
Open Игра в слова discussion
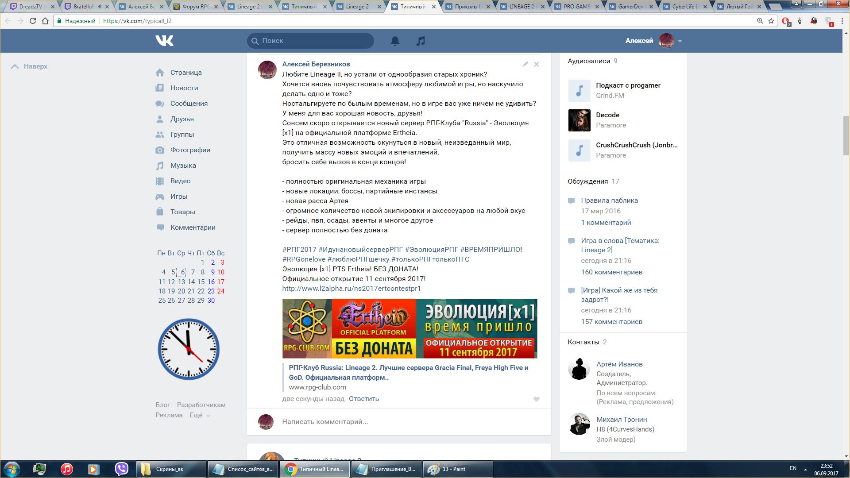[620, 245]
